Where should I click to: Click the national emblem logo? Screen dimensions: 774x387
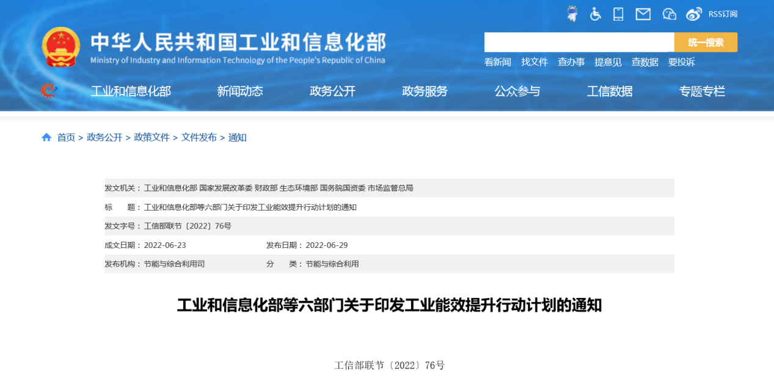pyautogui.click(x=60, y=47)
